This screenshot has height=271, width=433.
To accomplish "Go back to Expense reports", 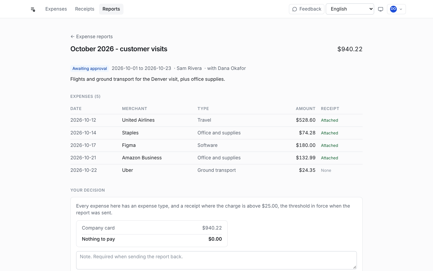I will (x=91, y=37).
